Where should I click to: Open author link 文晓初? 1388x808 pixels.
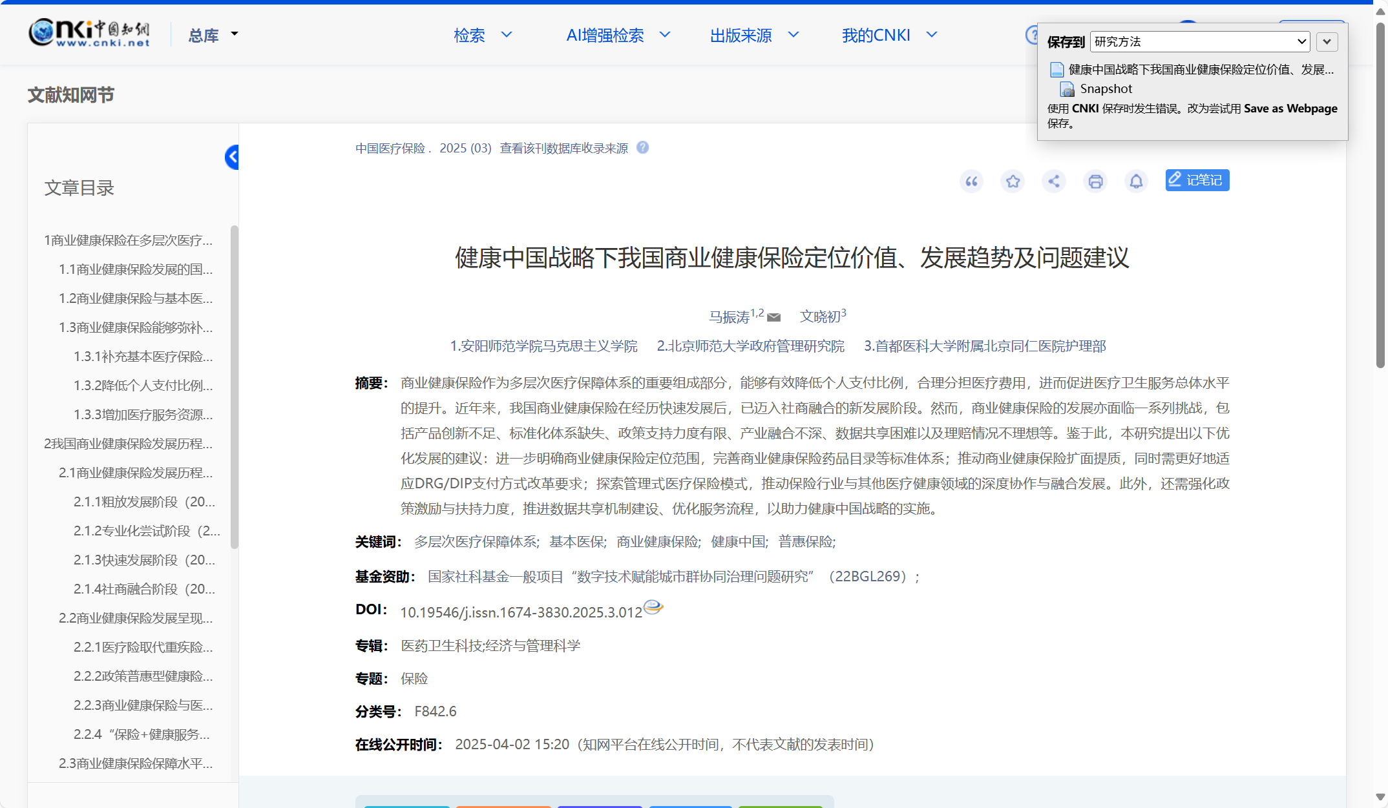pyautogui.click(x=819, y=316)
